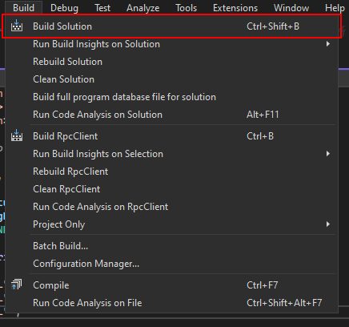This screenshot has height=327, width=349.
Task: Open the Test menu
Action: (x=102, y=8)
